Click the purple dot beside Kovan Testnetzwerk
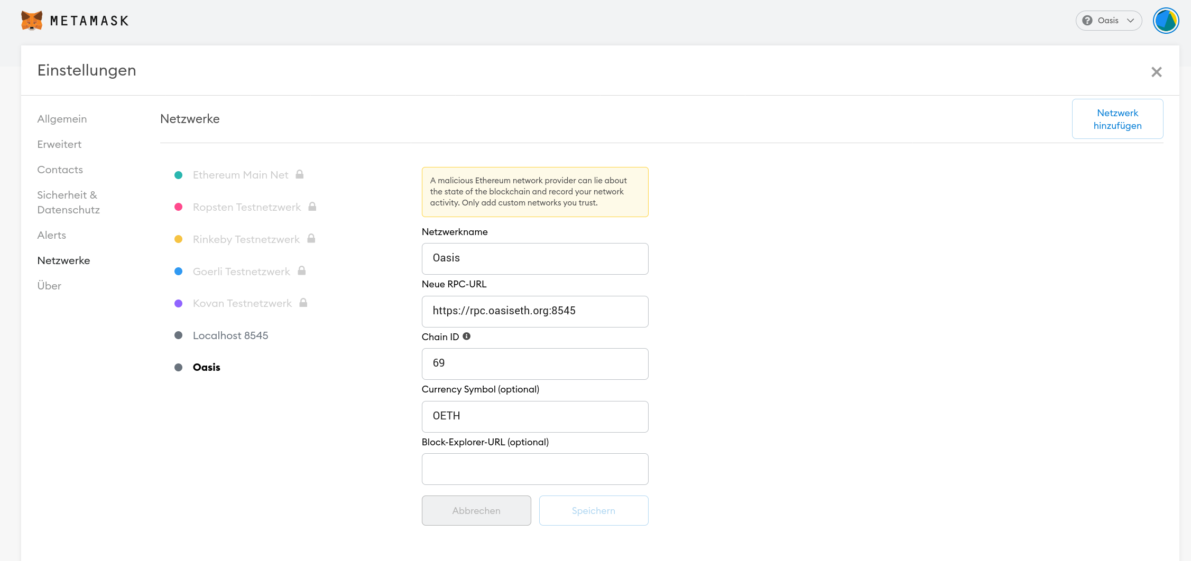This screenshot has width=1191, height=561. [x=179, y=303]
